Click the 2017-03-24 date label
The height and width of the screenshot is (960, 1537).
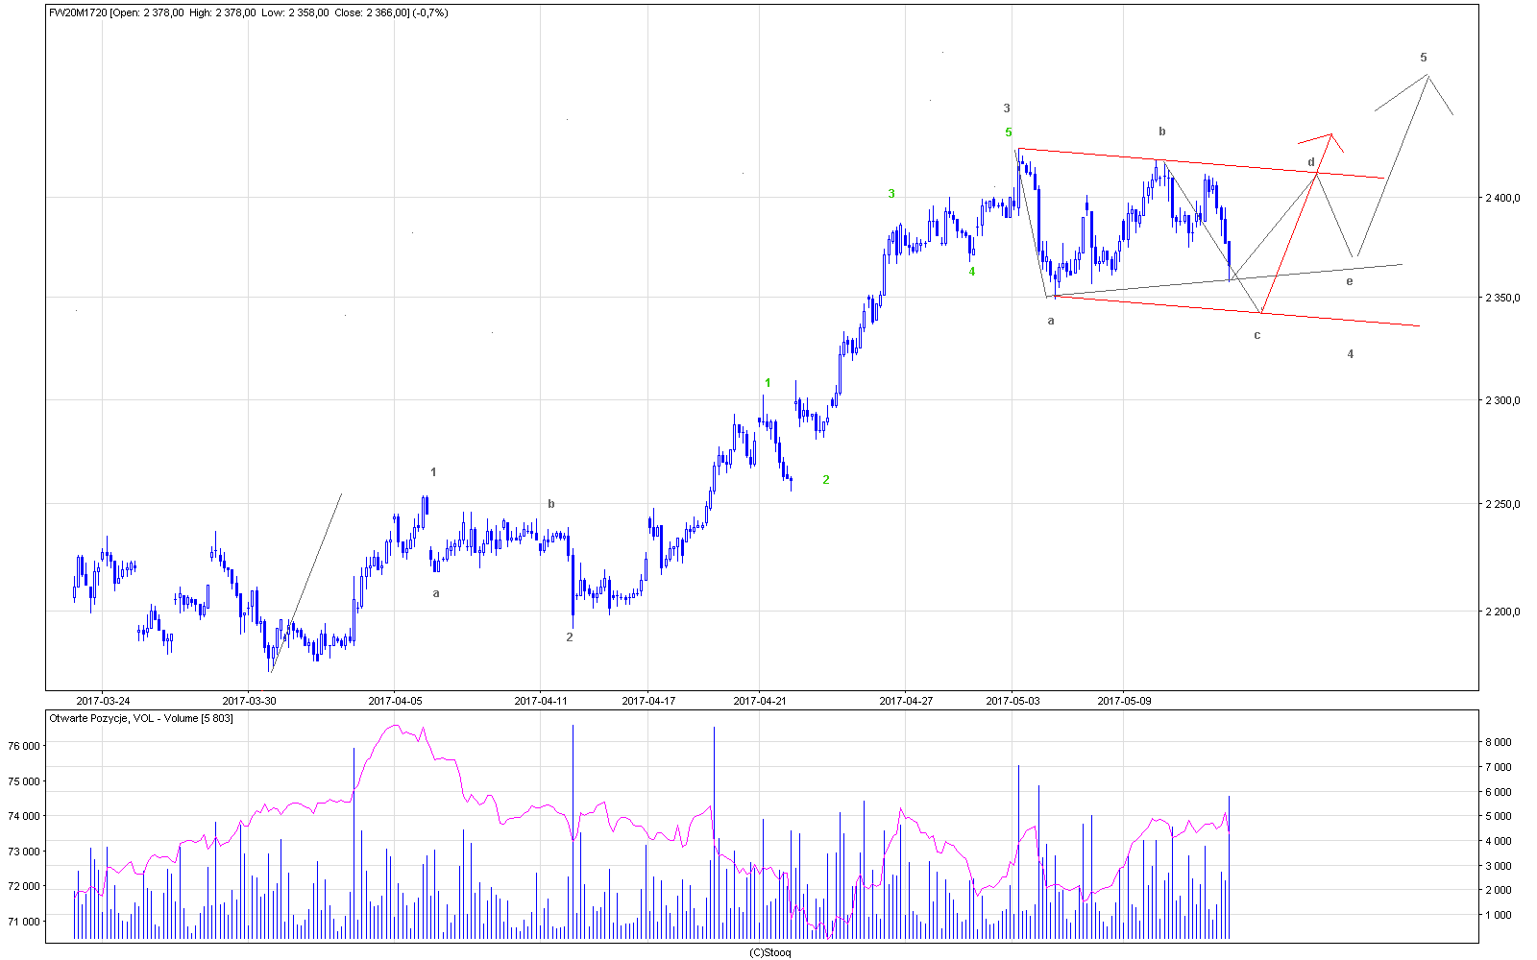pos(103,701)
